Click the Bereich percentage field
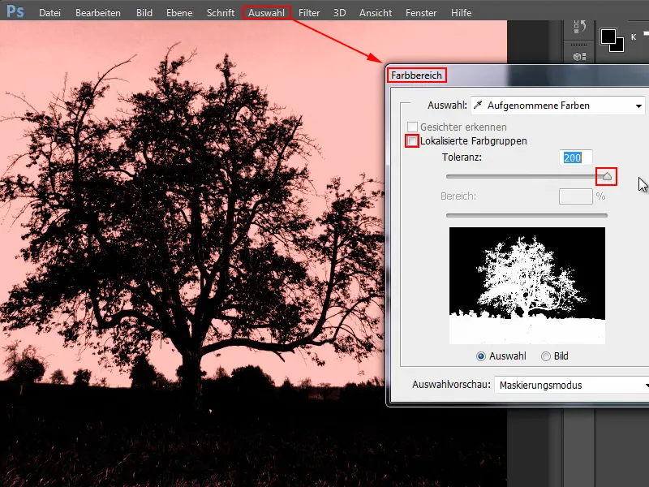649x487 pixels. (576, 196)
